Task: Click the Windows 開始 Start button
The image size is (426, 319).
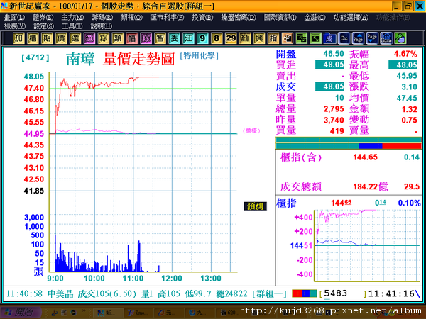Action: click(21, 313)
